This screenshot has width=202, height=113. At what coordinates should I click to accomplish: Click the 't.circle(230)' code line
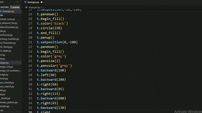pyautogui.click(x=50, y=28)
